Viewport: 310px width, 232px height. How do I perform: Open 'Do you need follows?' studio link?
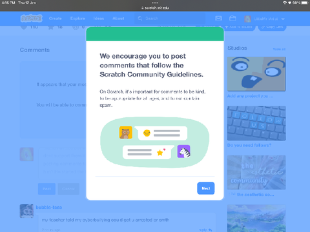pos(249,145)
